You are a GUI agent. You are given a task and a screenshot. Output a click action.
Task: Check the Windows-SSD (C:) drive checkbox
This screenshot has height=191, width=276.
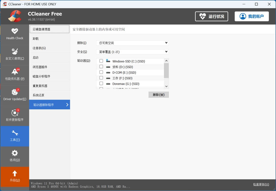coord(101,61)
